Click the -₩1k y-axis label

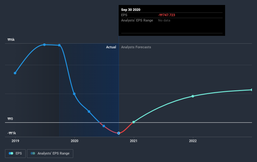click(12, 133)
